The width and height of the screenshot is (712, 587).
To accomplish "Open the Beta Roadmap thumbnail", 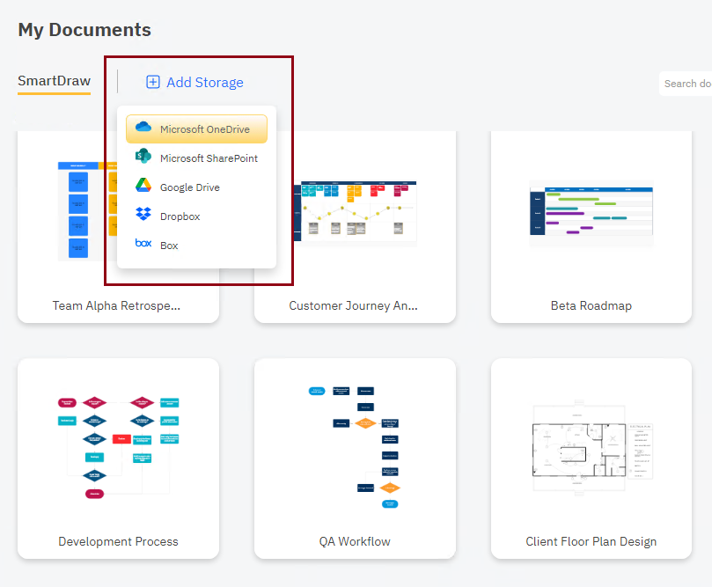I will 591,211.
